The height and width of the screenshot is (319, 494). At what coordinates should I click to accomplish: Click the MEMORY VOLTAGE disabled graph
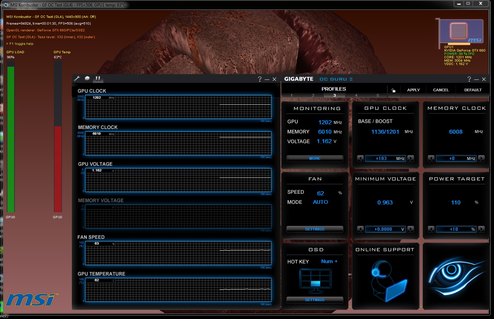pos(178,217)
